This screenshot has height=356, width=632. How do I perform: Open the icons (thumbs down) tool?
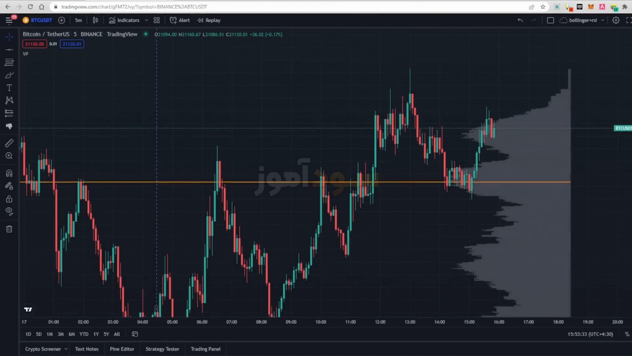click(x=9, y=126)
